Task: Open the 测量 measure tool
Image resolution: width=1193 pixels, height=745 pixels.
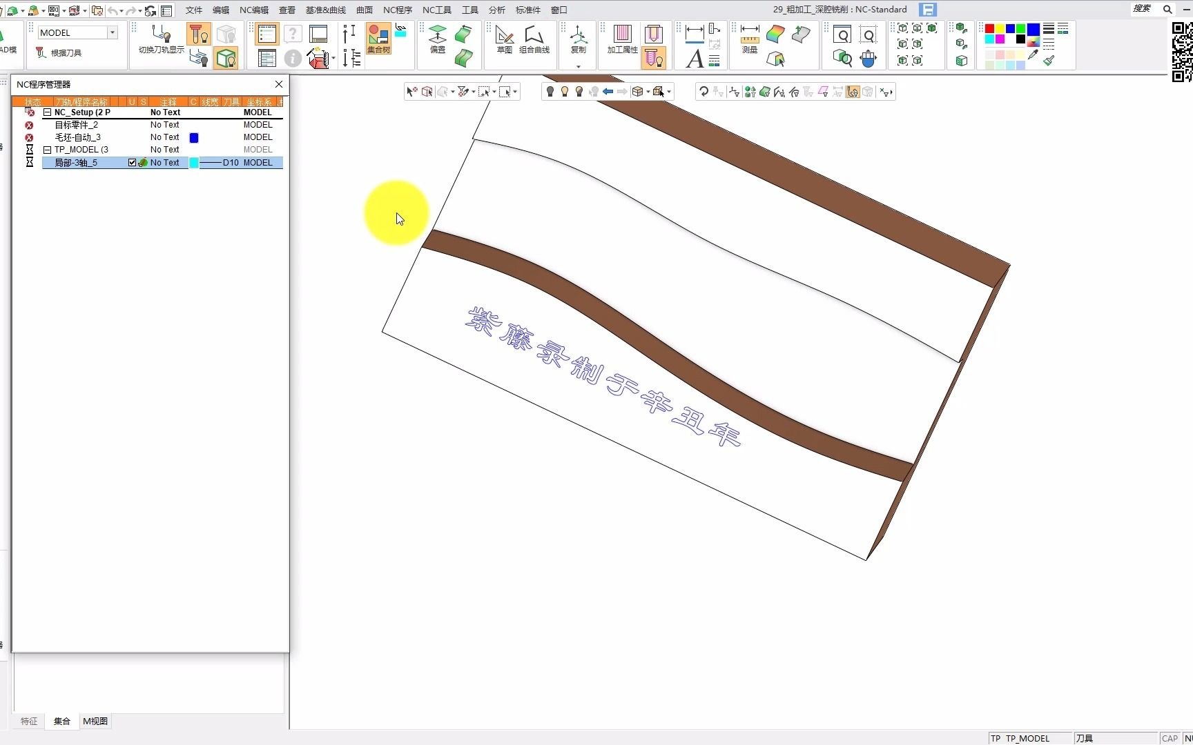Action: 750,39
